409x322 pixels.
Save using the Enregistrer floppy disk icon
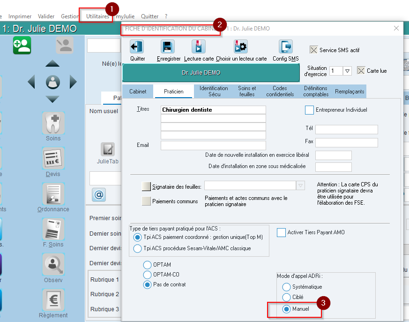click(x=168, y=47)
